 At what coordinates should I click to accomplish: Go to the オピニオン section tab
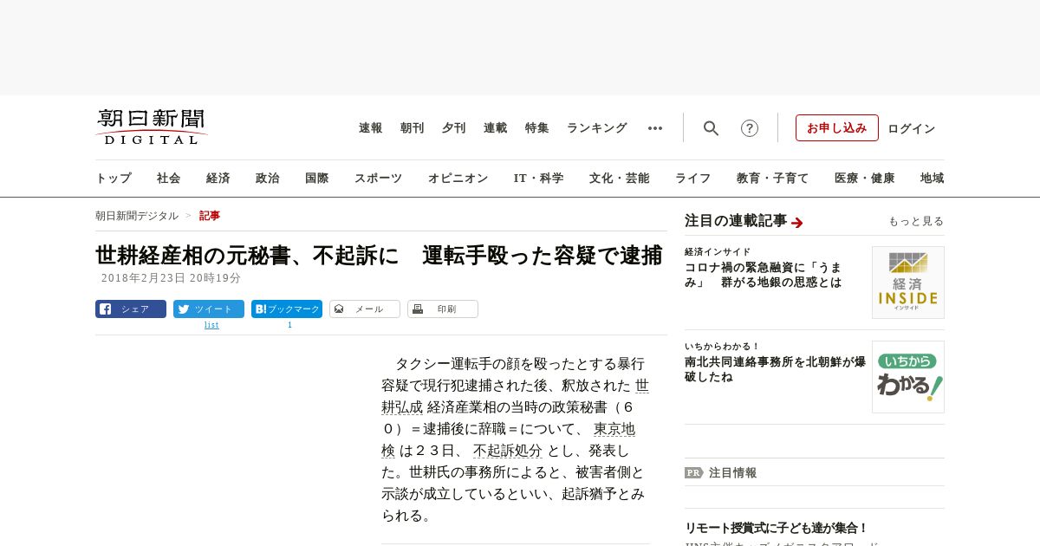(458, 179)
